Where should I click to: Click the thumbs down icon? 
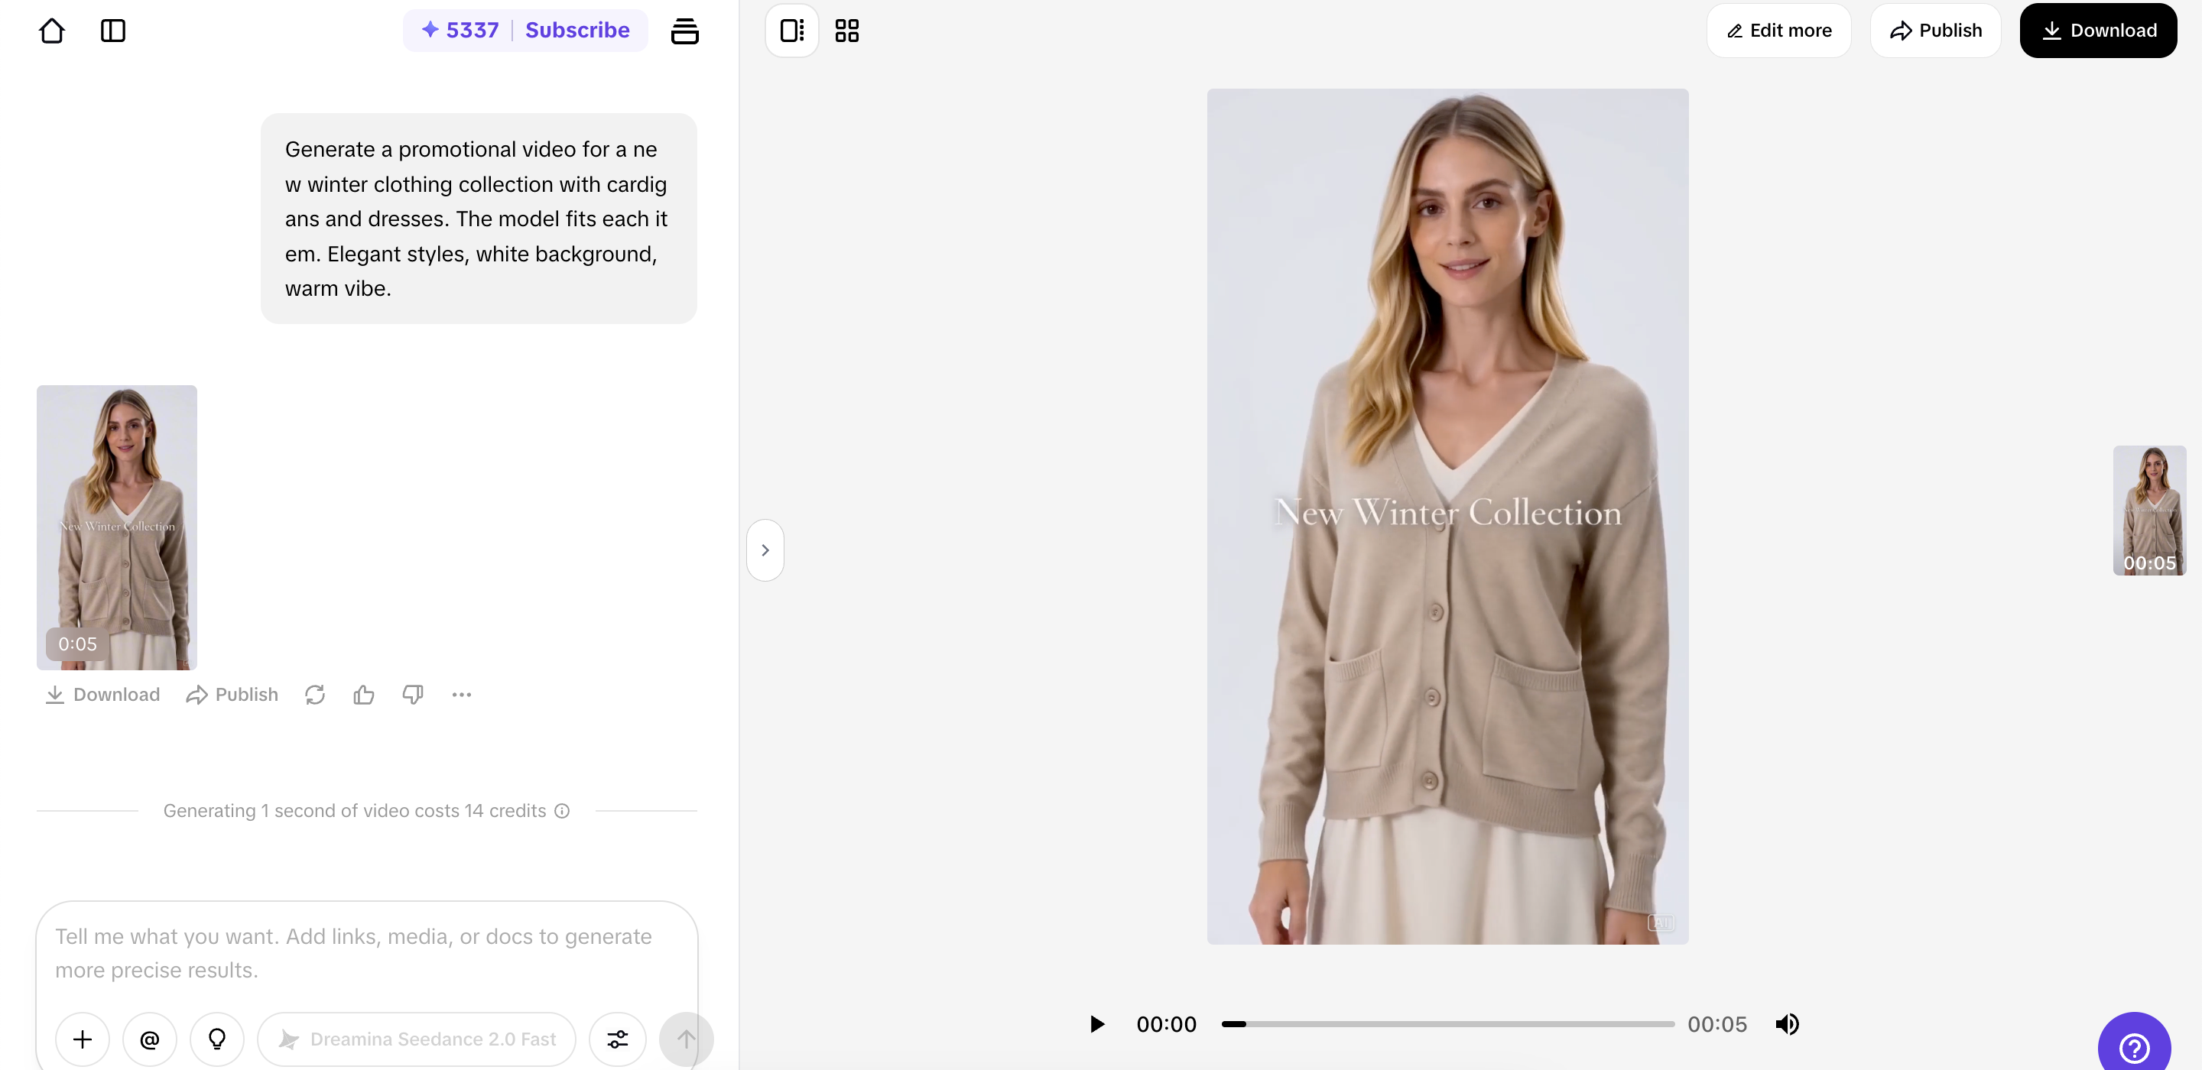413,695
